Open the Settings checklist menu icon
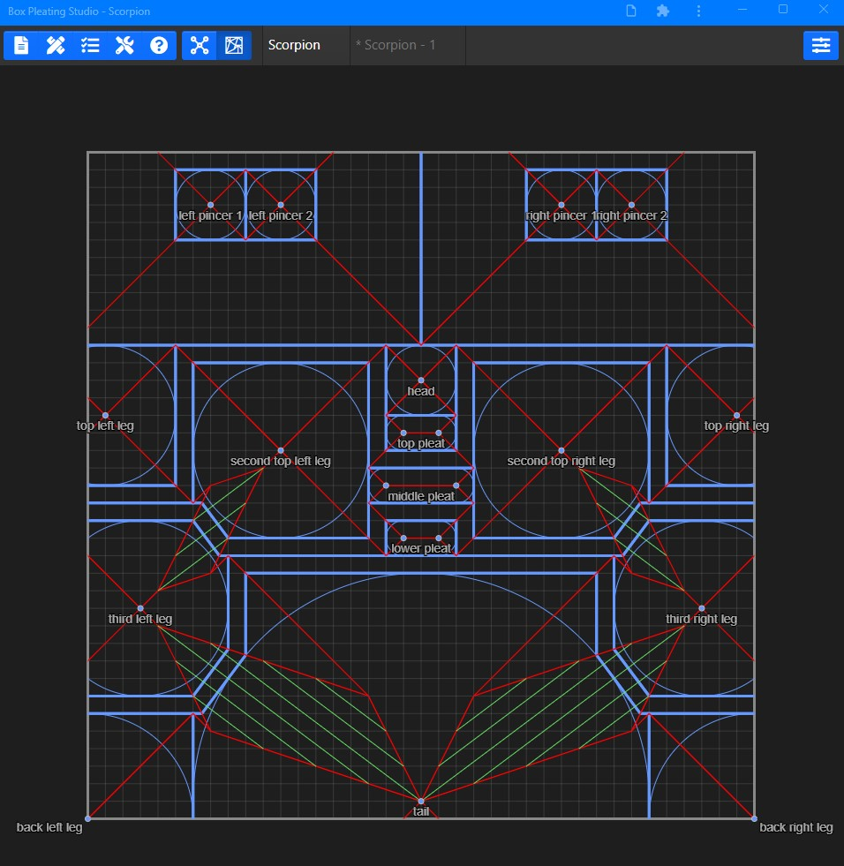This screenshot has height=866, width=844. tap(90, 45)
